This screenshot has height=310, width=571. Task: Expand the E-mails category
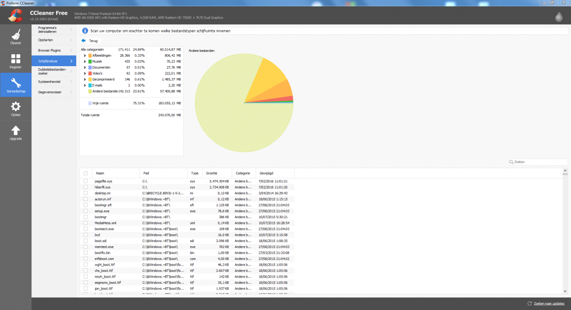pos(85,85)
